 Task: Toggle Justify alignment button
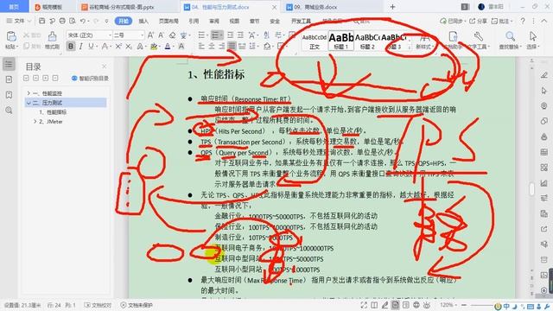pos(232,46)
